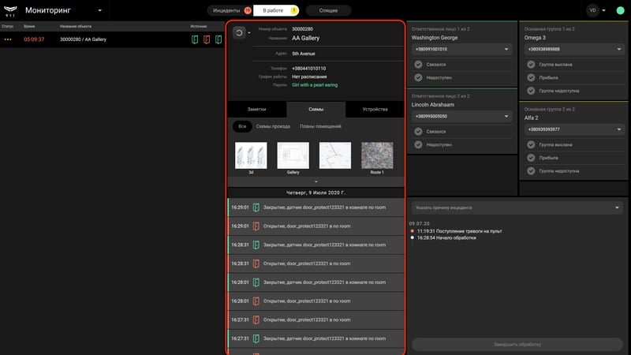Image resolution: width=631 pixels, height=355 pixels.
Task: Click the first green door icon in AA Gallery row
Action: 195,39
